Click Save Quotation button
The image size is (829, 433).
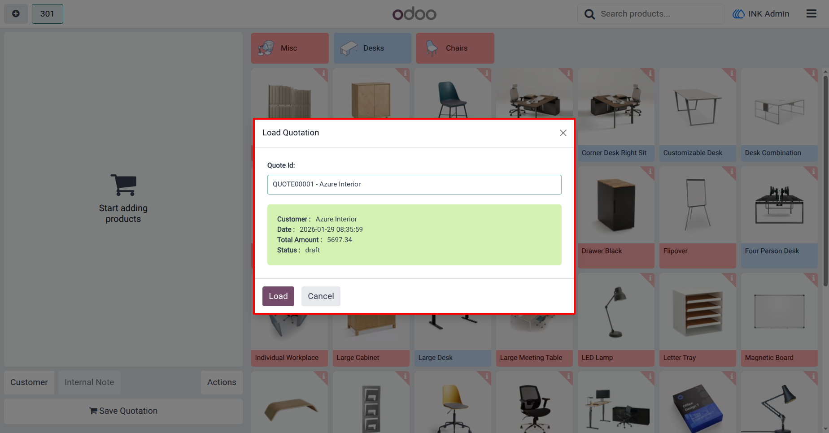pos(123,411)
